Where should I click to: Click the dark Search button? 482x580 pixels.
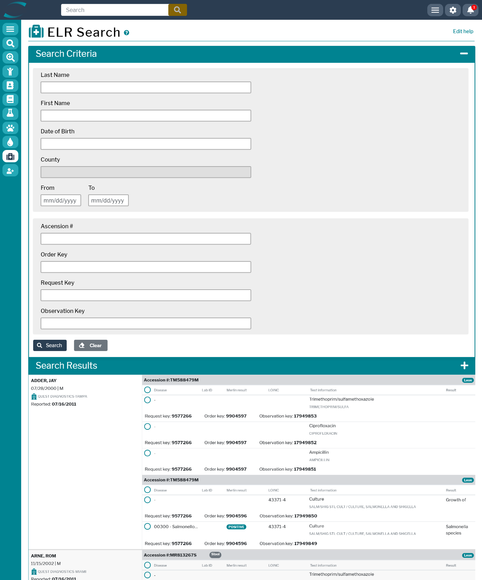pyautogui.click(x=50, y=345)
